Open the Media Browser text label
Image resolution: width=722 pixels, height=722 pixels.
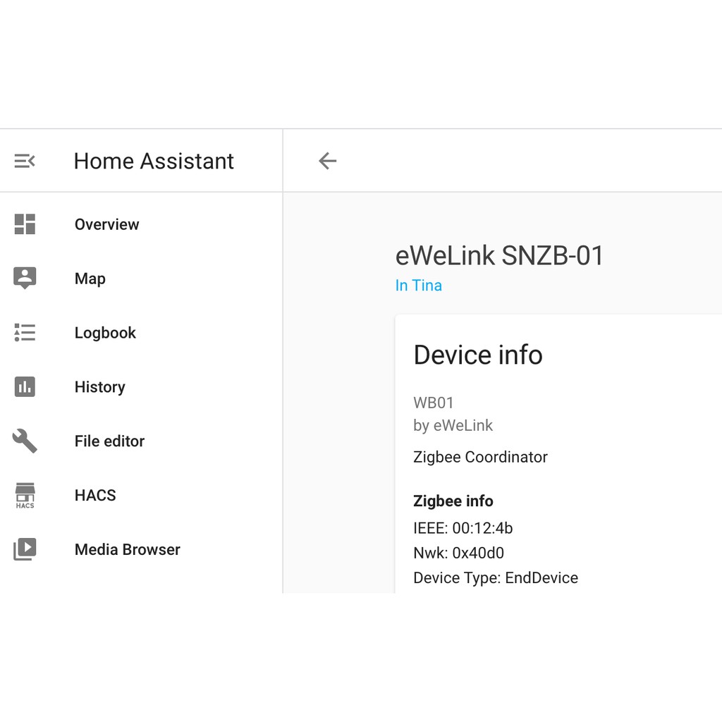pos(128,549)
